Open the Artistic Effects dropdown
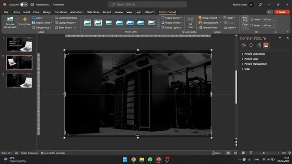Image resolution: width=292 pixels, height=164 pixels. 42,23
